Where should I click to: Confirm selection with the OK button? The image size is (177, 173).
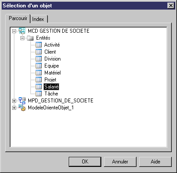(x=85, y=162)
